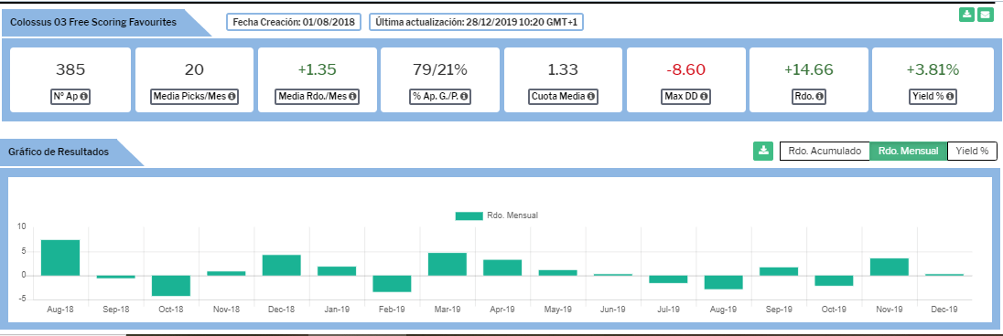Click info icon next to Cuota Media
This screenshot has width=1003, height=336.
[590, 97]
